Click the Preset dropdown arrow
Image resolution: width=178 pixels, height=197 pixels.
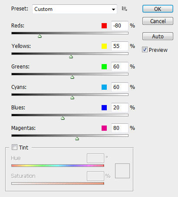(113, 10)
